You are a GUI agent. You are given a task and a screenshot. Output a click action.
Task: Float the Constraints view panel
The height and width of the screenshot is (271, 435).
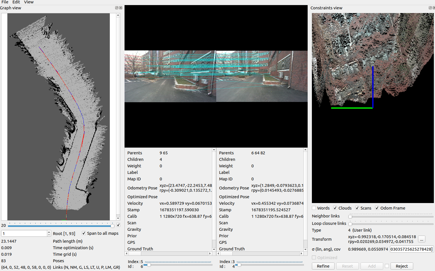pyautogui.click(x=430, y=8)
